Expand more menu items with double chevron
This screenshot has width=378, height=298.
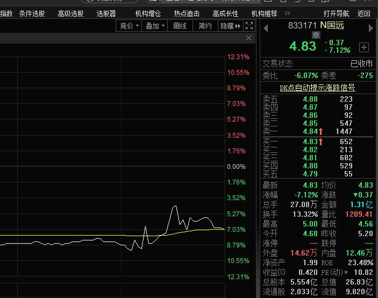[287, 13]
